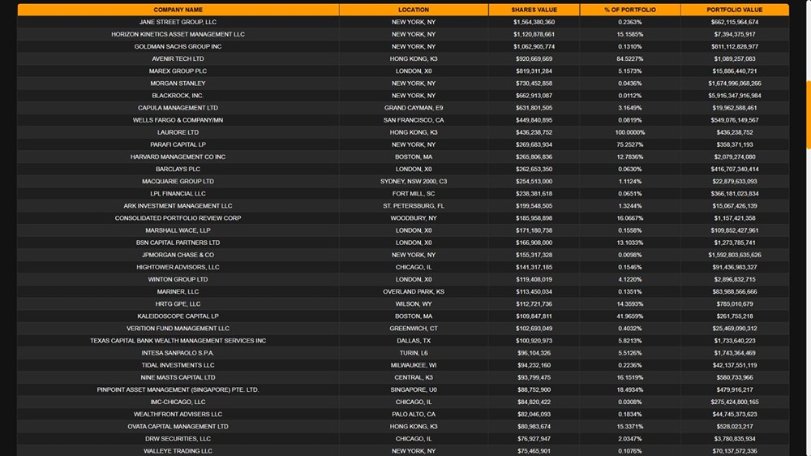
Task: Select HORIZON KINETICS ASSET MANAGEMENT LLC row name
Action: pyautogui.click(x=178, y=34)
